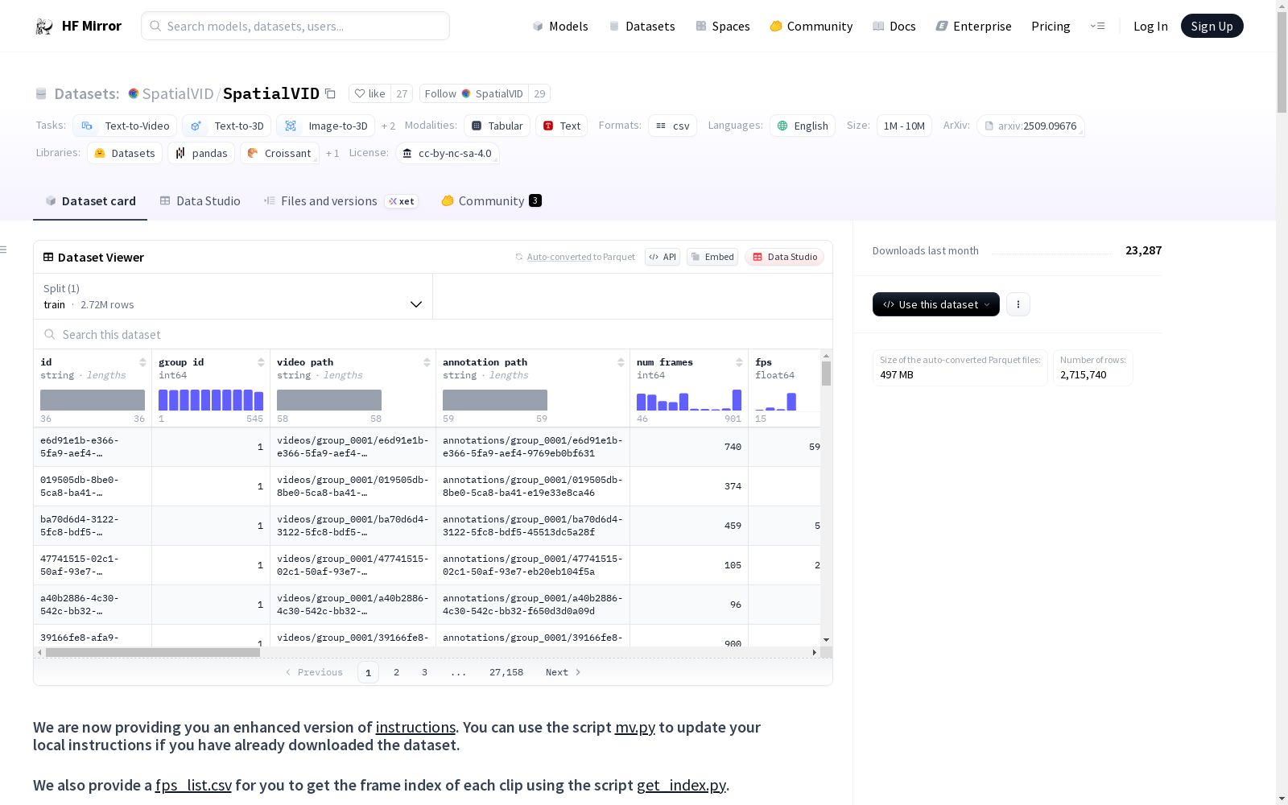Filter by Text modality tag
Image resolution: width=1288 pixels, height=805 pixels.
561,126
